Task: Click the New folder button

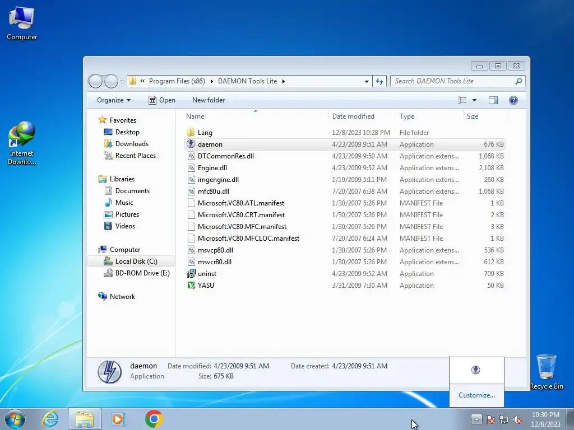Action: pos(209,100)
